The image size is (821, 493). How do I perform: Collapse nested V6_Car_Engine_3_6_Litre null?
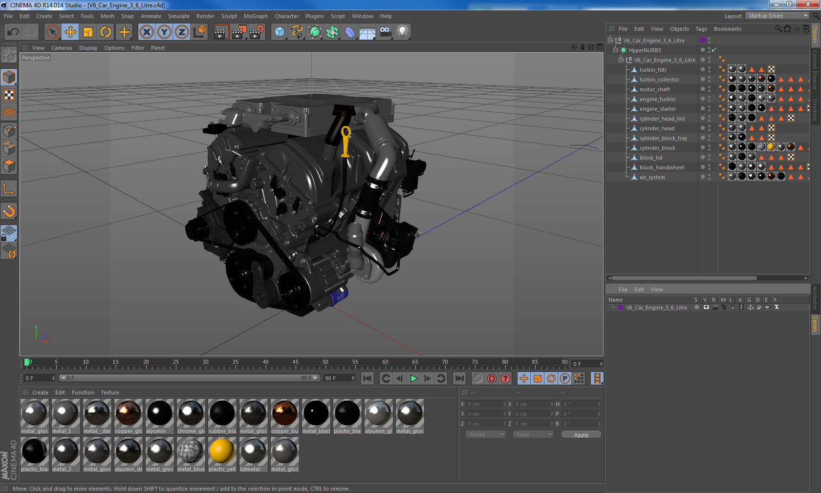click(621, 60)
